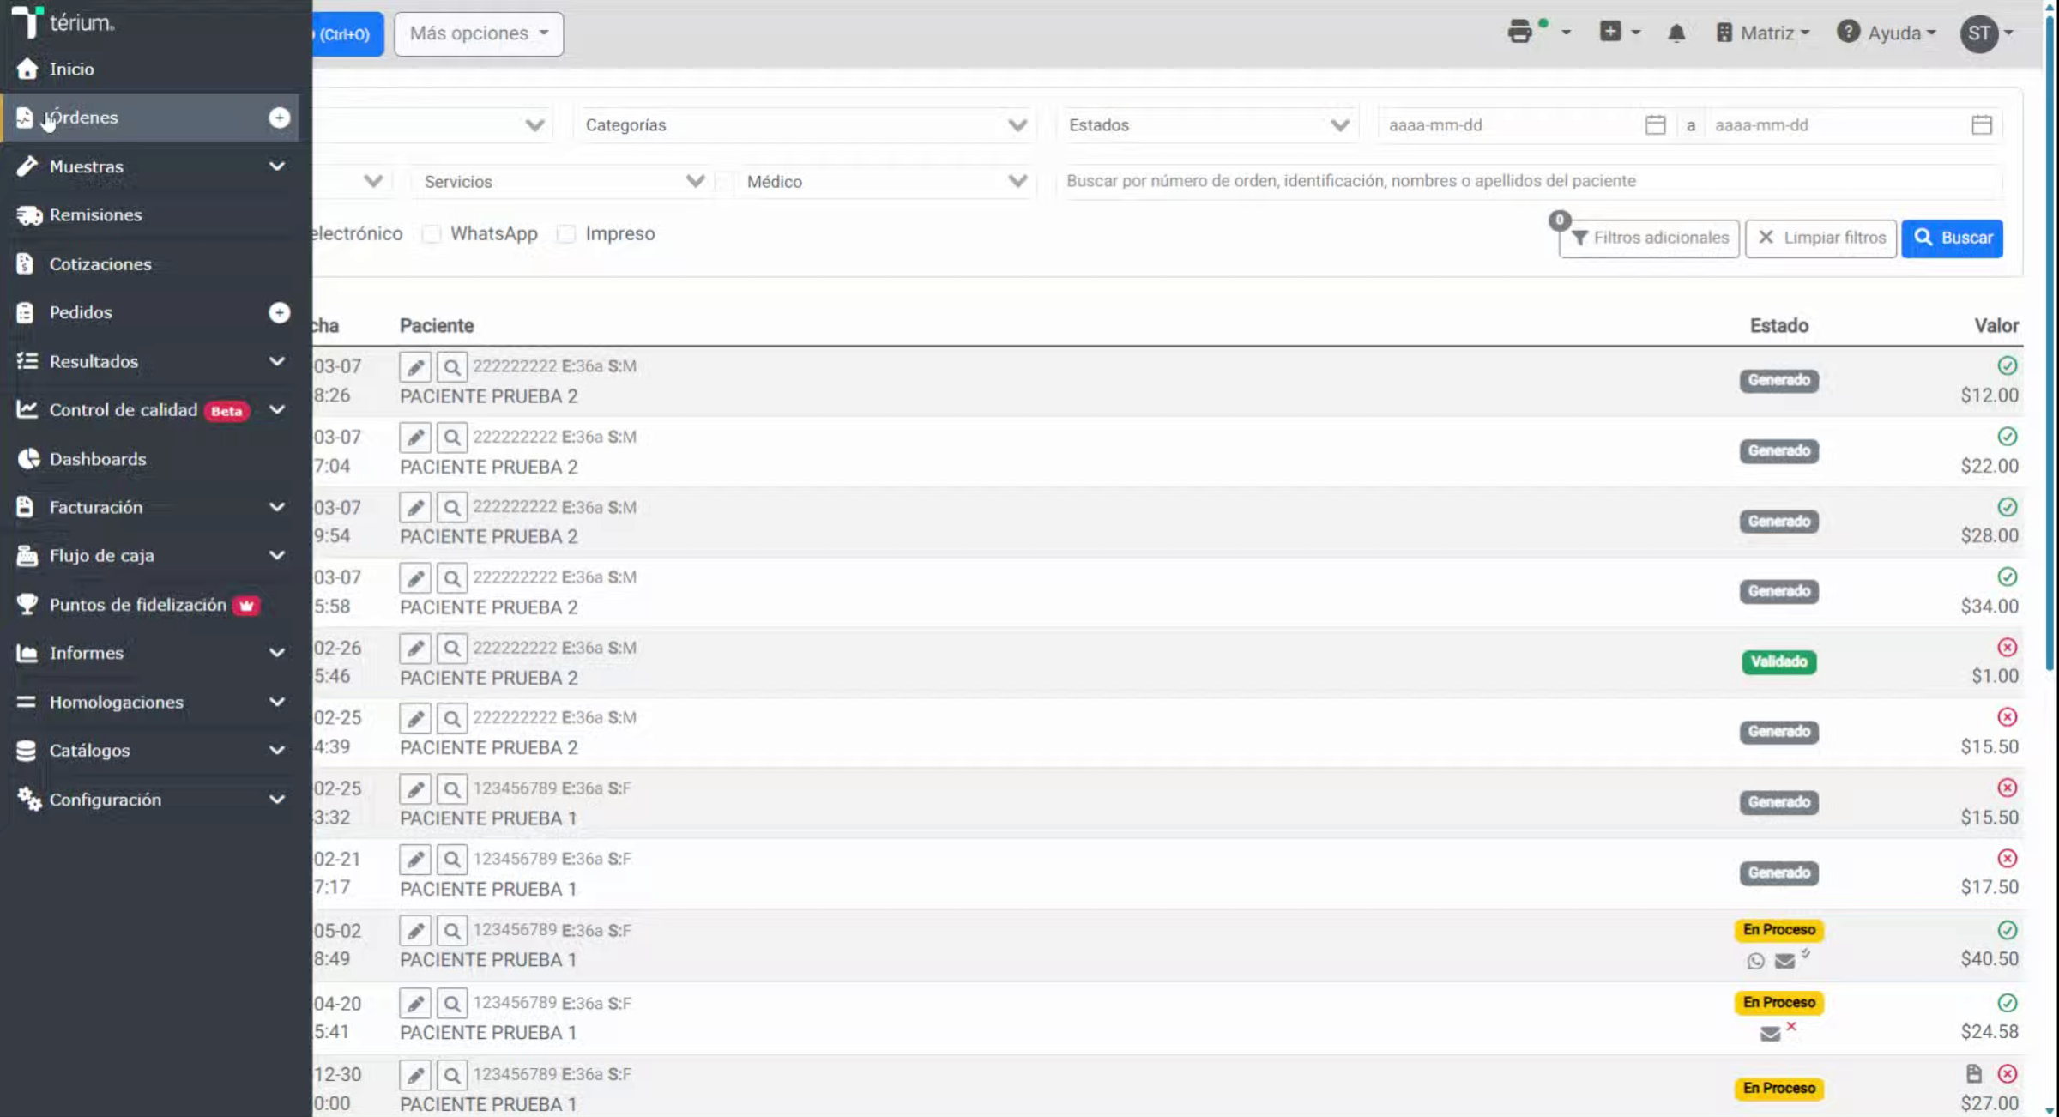Click pencil edit icon on $12.00 order row
The image size is (2059, 1117).
click(415, 367)
